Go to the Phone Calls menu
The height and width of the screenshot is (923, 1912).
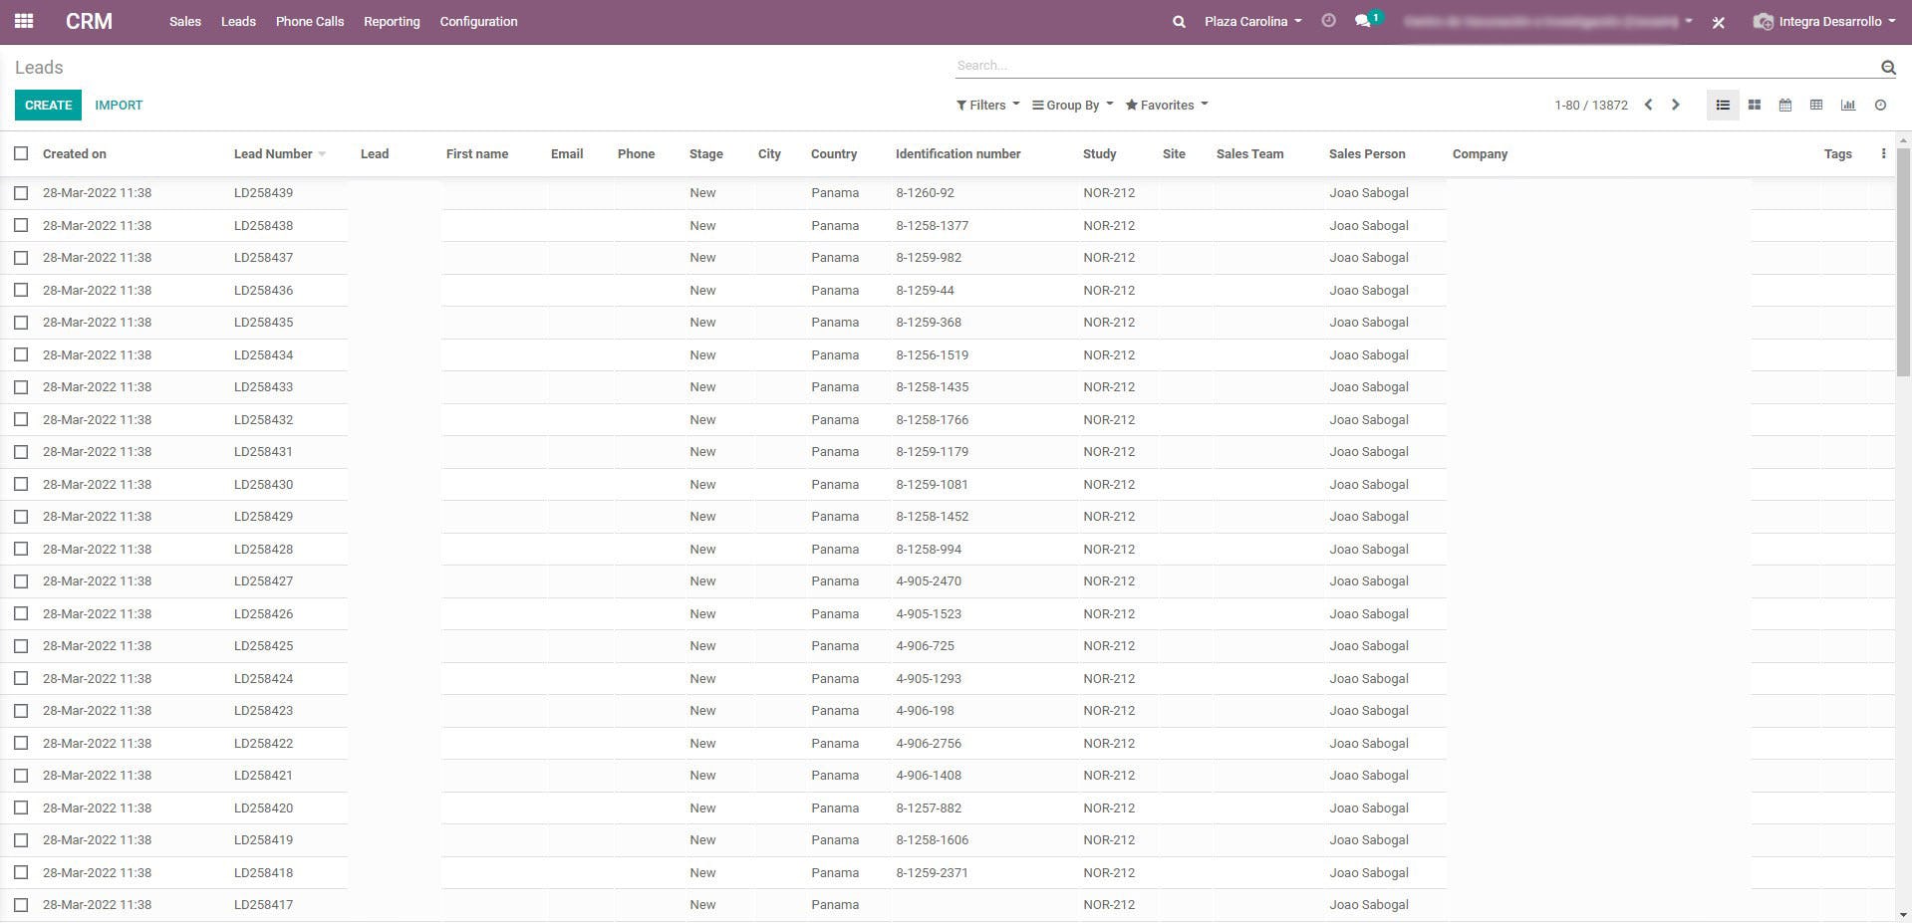click(x=309, y=21)
